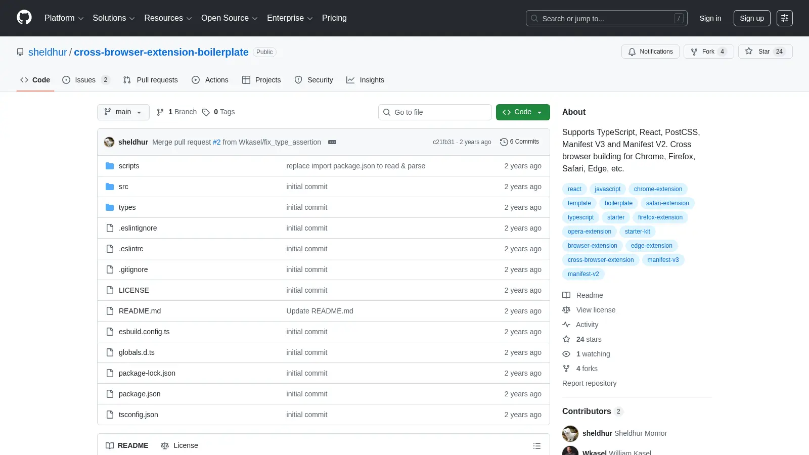This screenshot has height=455, width=809.
Task: Select the manifest-v3 topic tag
Action: tap(663, 260)
